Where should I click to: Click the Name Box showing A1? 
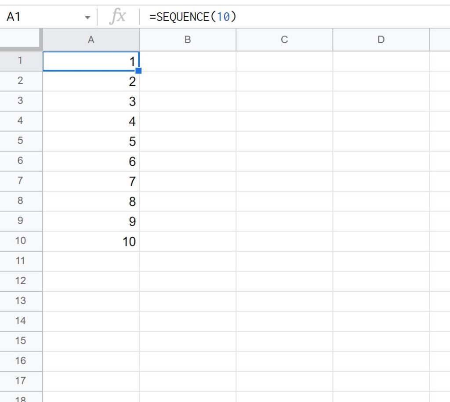coord(44,16)
